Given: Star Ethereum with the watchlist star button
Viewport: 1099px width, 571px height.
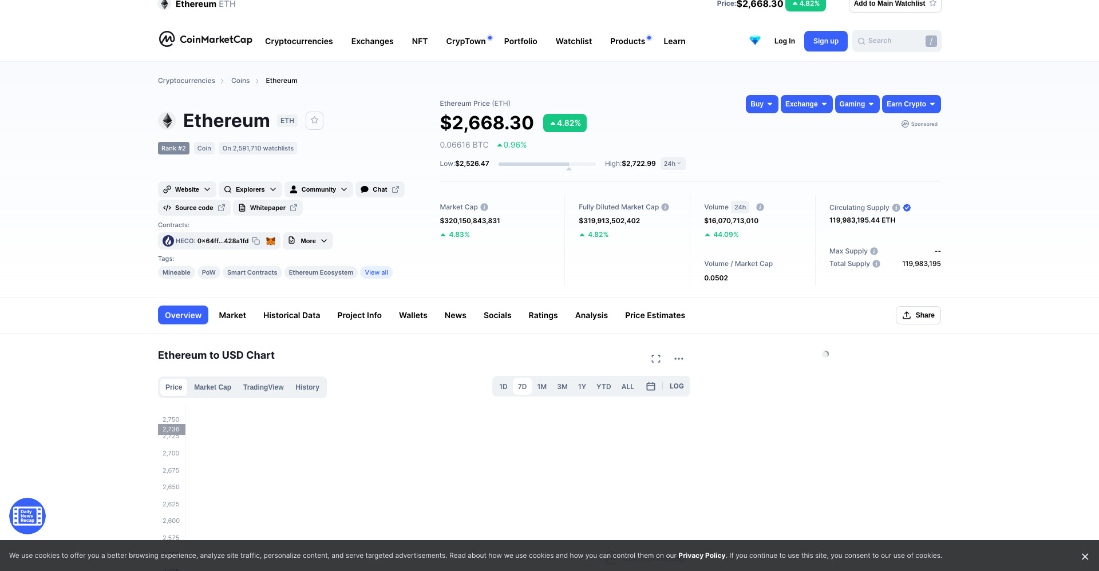Looking at the screenshot, I should click(x=314, y=120).
